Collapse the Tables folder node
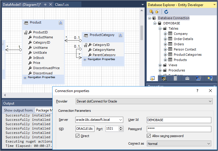This screenshot has width=218, height=151. pos(160,29)
